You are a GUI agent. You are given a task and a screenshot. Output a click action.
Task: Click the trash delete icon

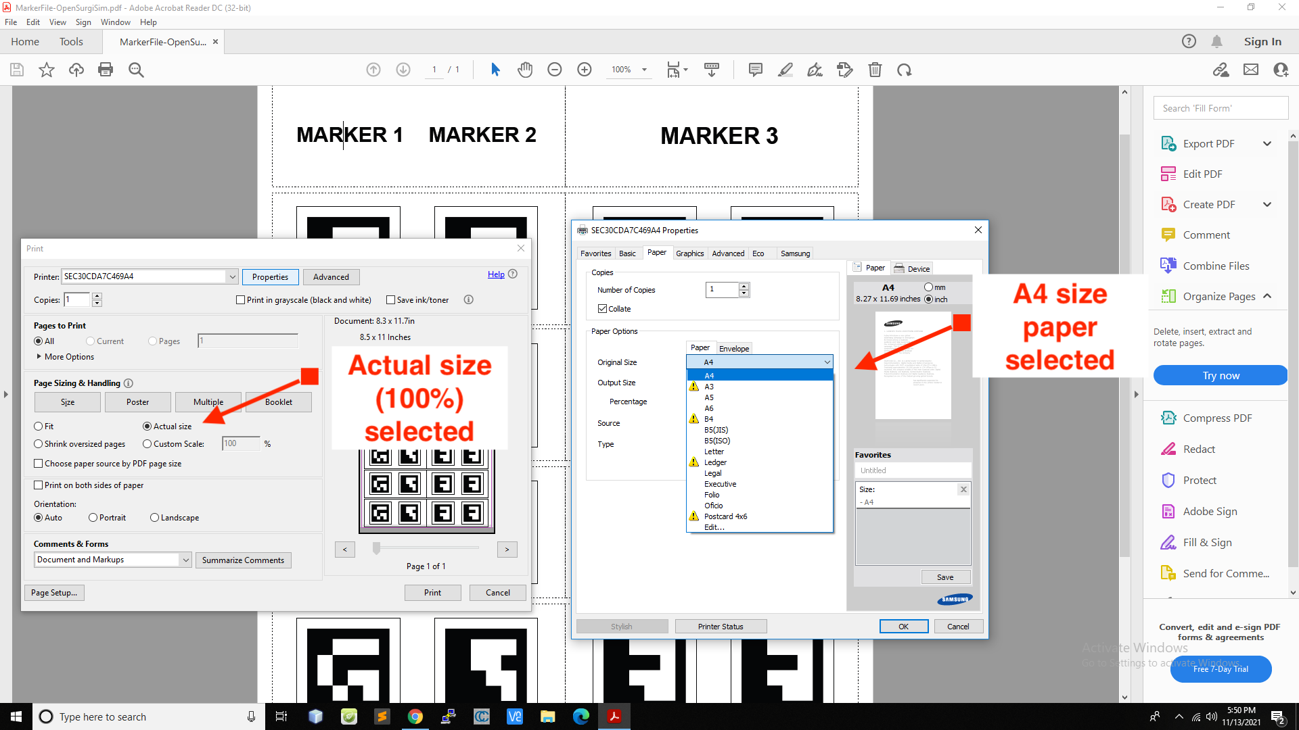(x=875, y=70)
